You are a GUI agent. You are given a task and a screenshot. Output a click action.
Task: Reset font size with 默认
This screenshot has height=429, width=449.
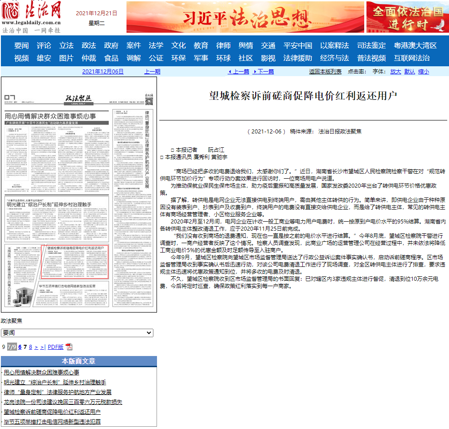click(x=410, y=72)
